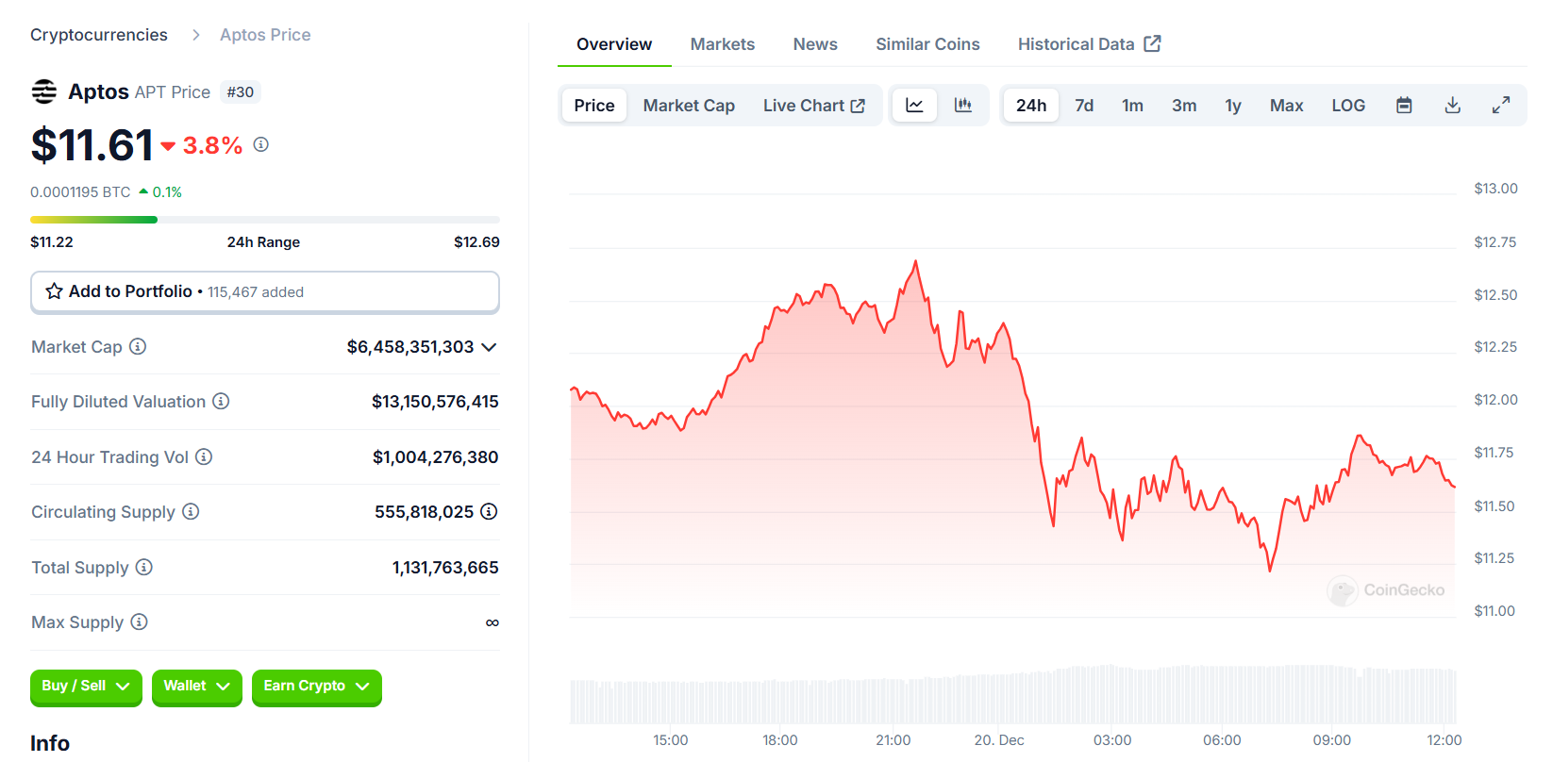Select the 7d time range
Image resolution: width=1553 pixels, height=762 pixels.
click(x=1084, y=106)
